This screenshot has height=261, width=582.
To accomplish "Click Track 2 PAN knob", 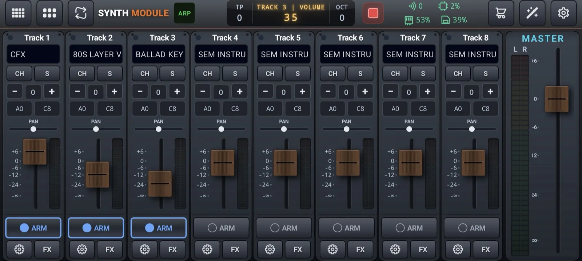I will (96, 129).
